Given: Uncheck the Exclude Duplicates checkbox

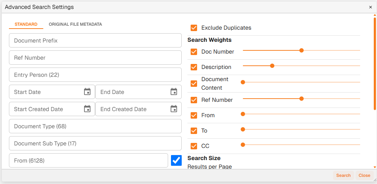Looking at the screenshot, I should (x=194, y=28).
